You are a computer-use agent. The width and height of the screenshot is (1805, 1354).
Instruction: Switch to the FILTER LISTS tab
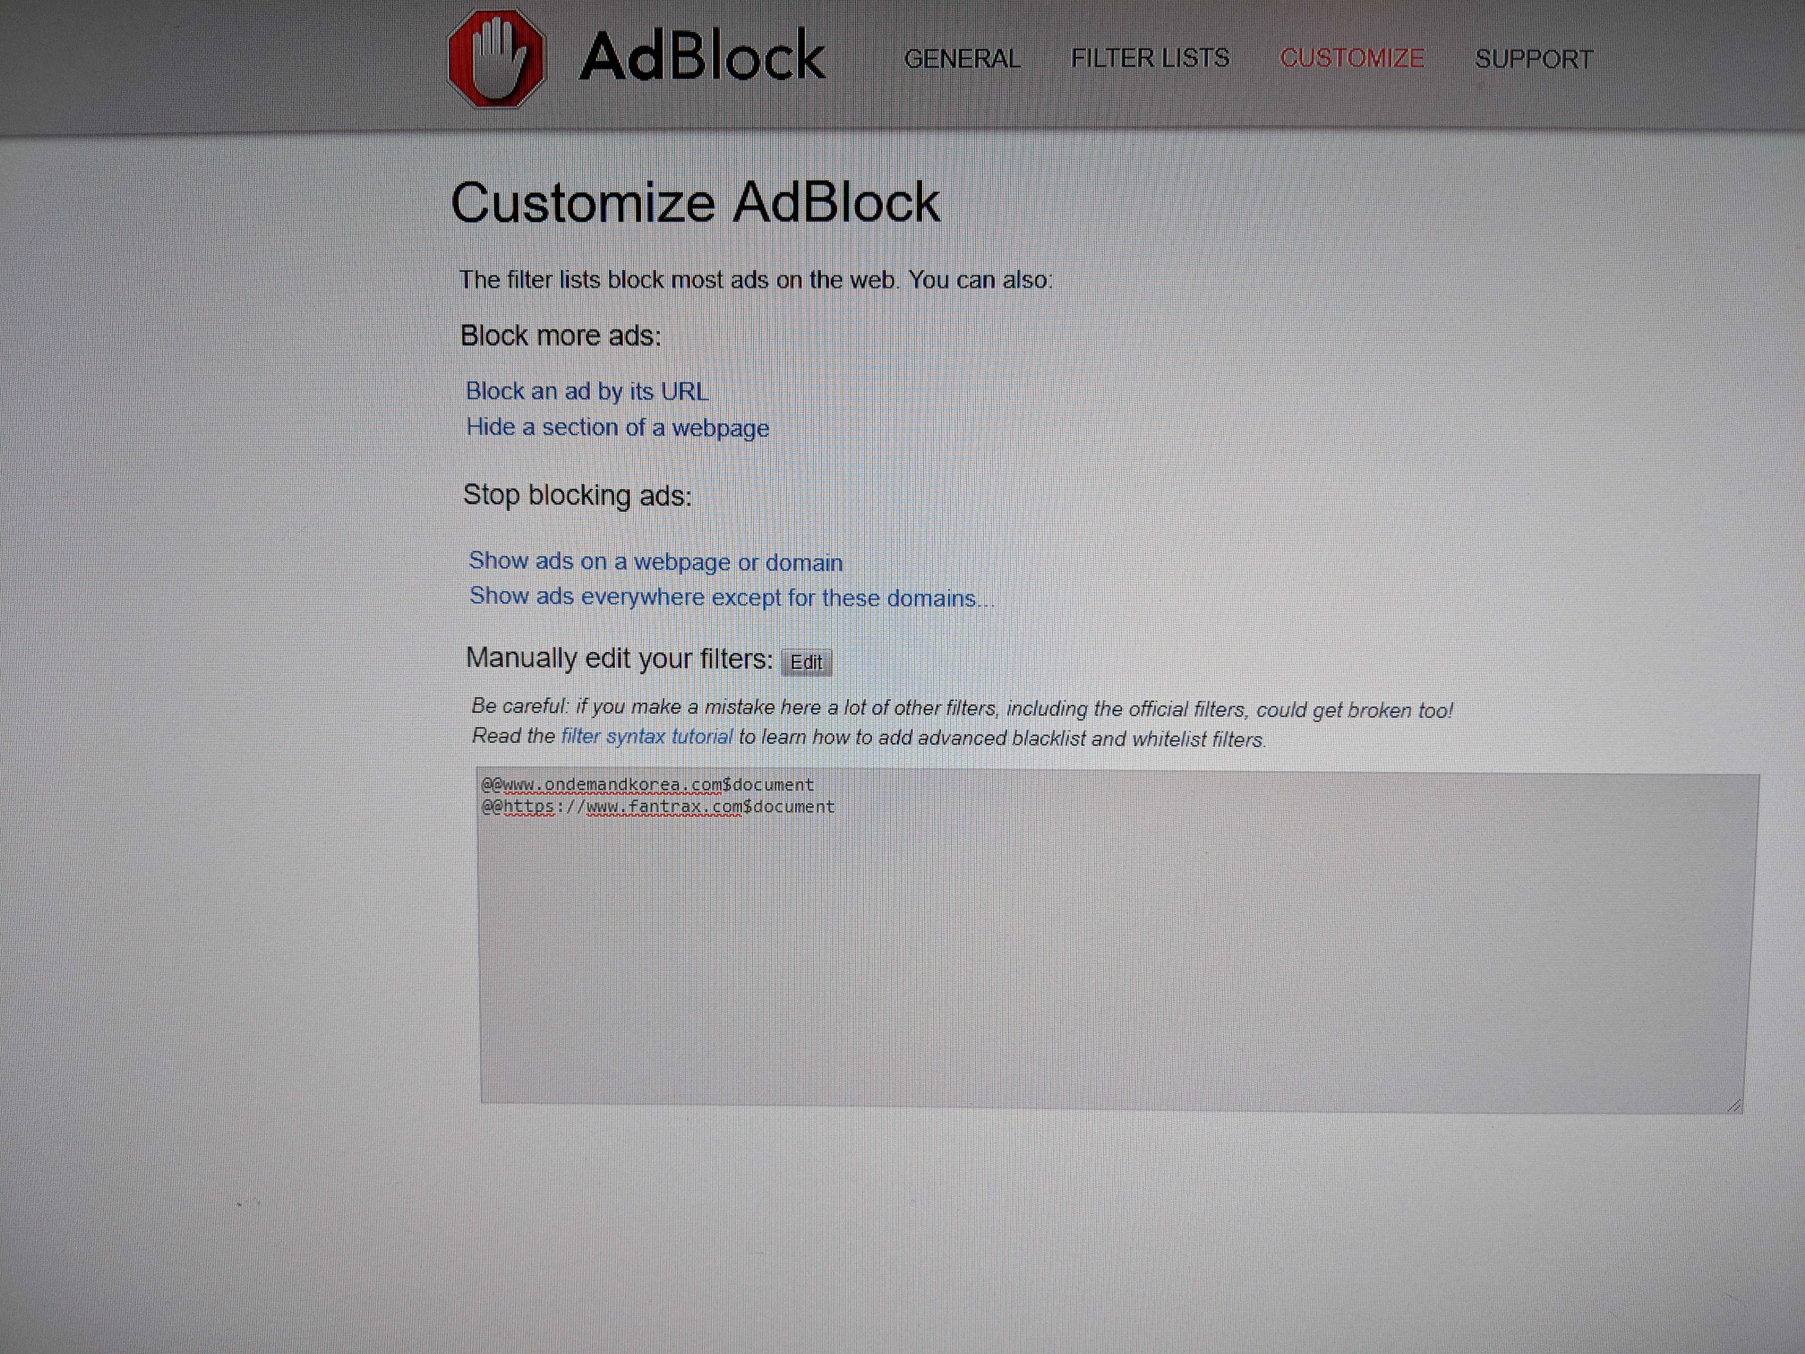(x=1150, y=58)
